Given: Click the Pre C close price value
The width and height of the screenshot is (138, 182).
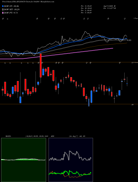Looking at the screenshot, I should click(86, 12).
